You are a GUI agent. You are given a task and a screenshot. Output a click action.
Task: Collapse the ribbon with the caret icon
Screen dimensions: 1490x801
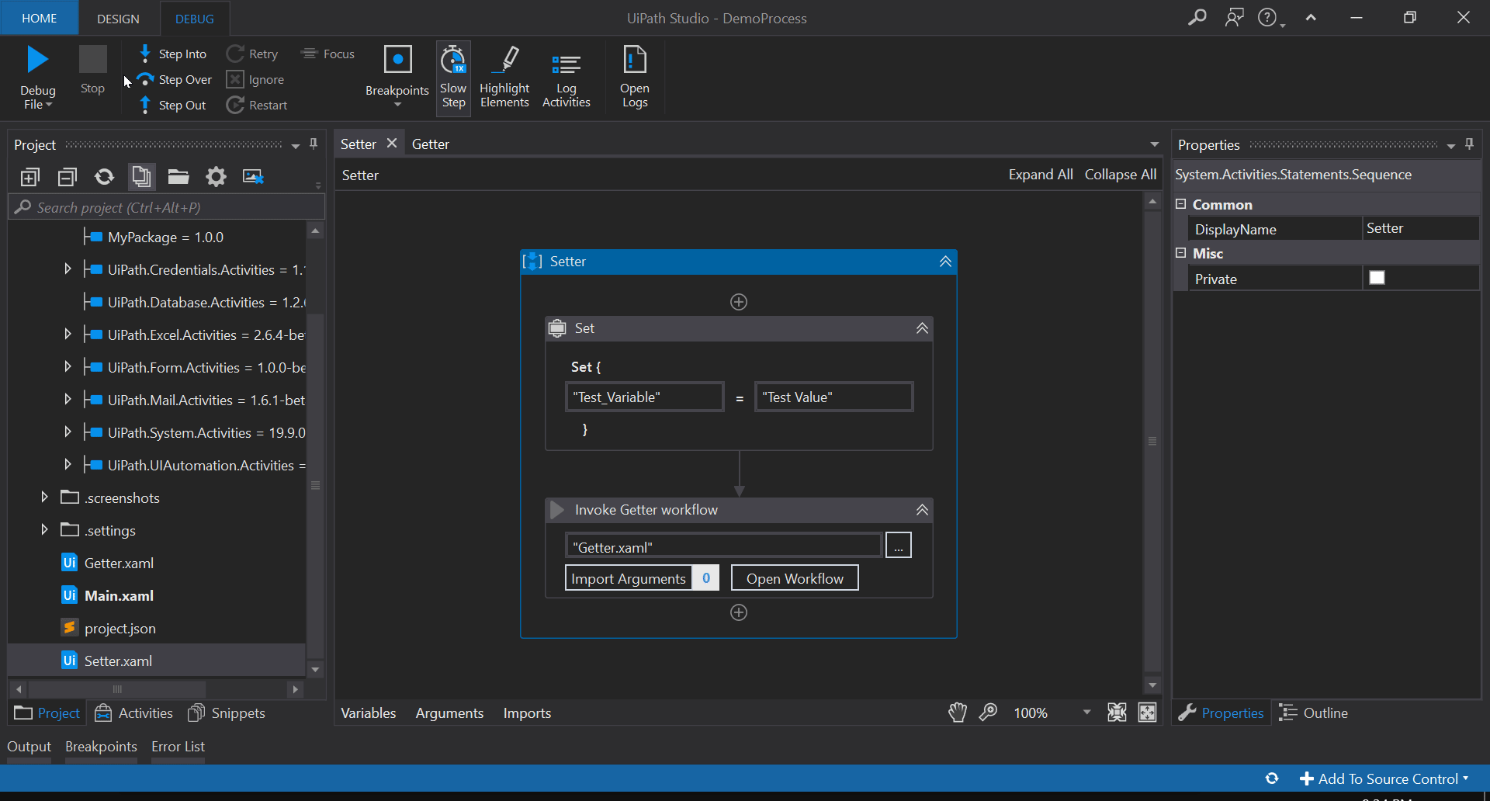coord(1311,18)
